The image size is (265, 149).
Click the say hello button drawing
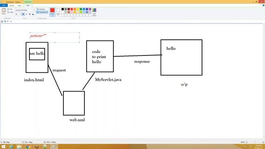[37, 54]
